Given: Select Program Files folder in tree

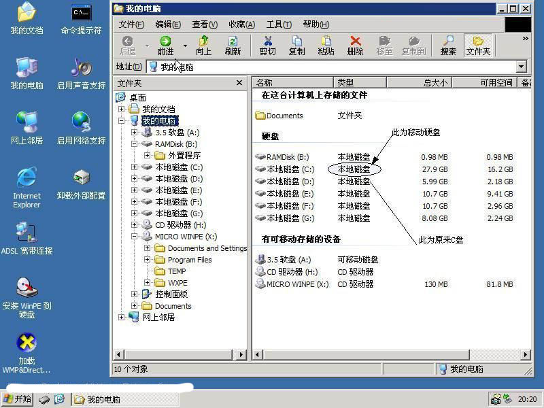Looking at the screenshot, I should coord(190,260).
